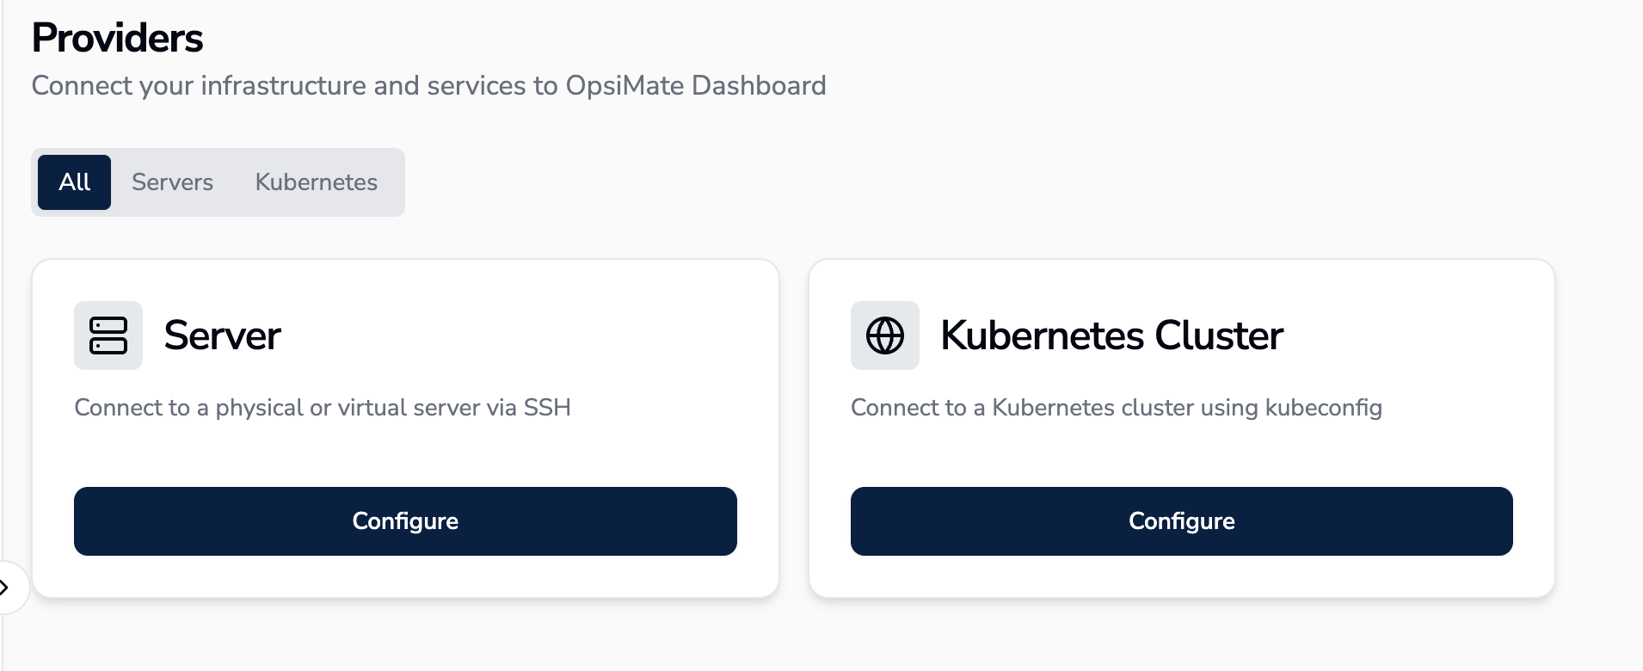Select the All filter tab
1643x671 pixels.
coord(75,182)
